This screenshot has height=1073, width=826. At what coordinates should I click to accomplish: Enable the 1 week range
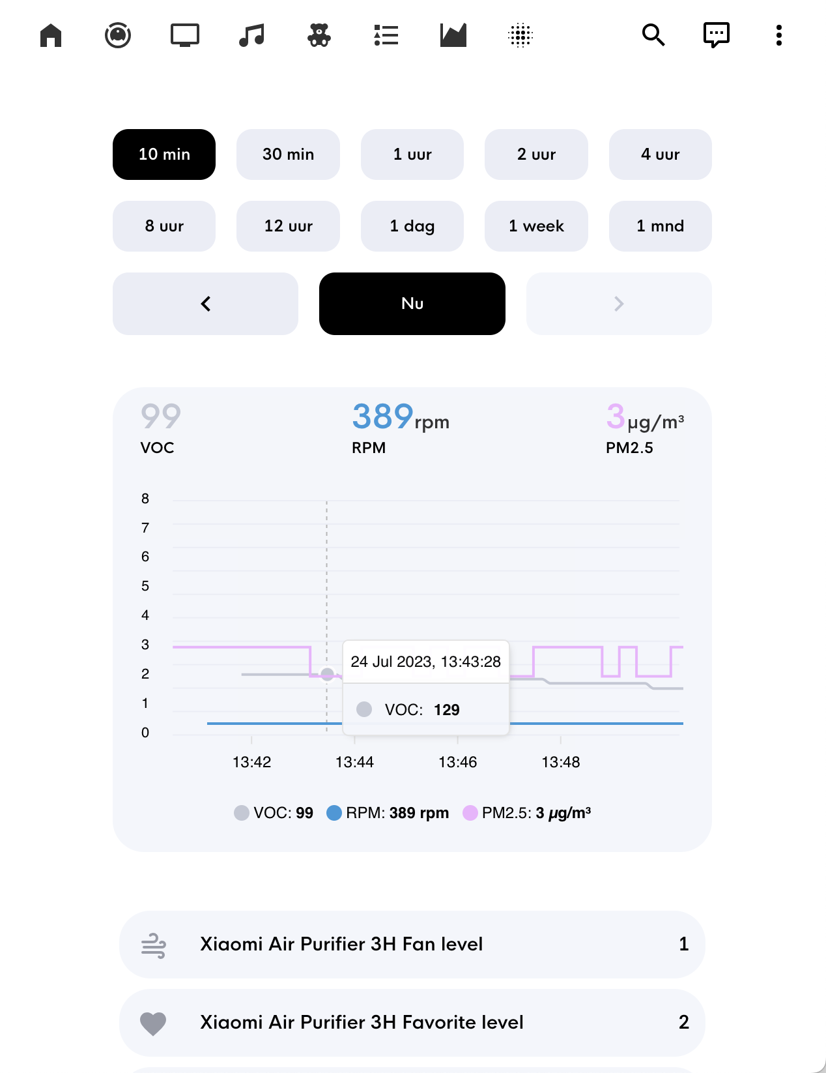click(x=536, y=226)
